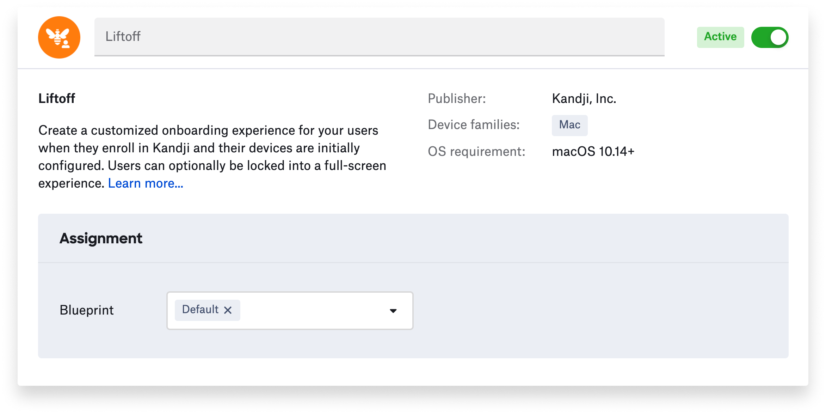Toggle the Active switch off

click(769, 37)
